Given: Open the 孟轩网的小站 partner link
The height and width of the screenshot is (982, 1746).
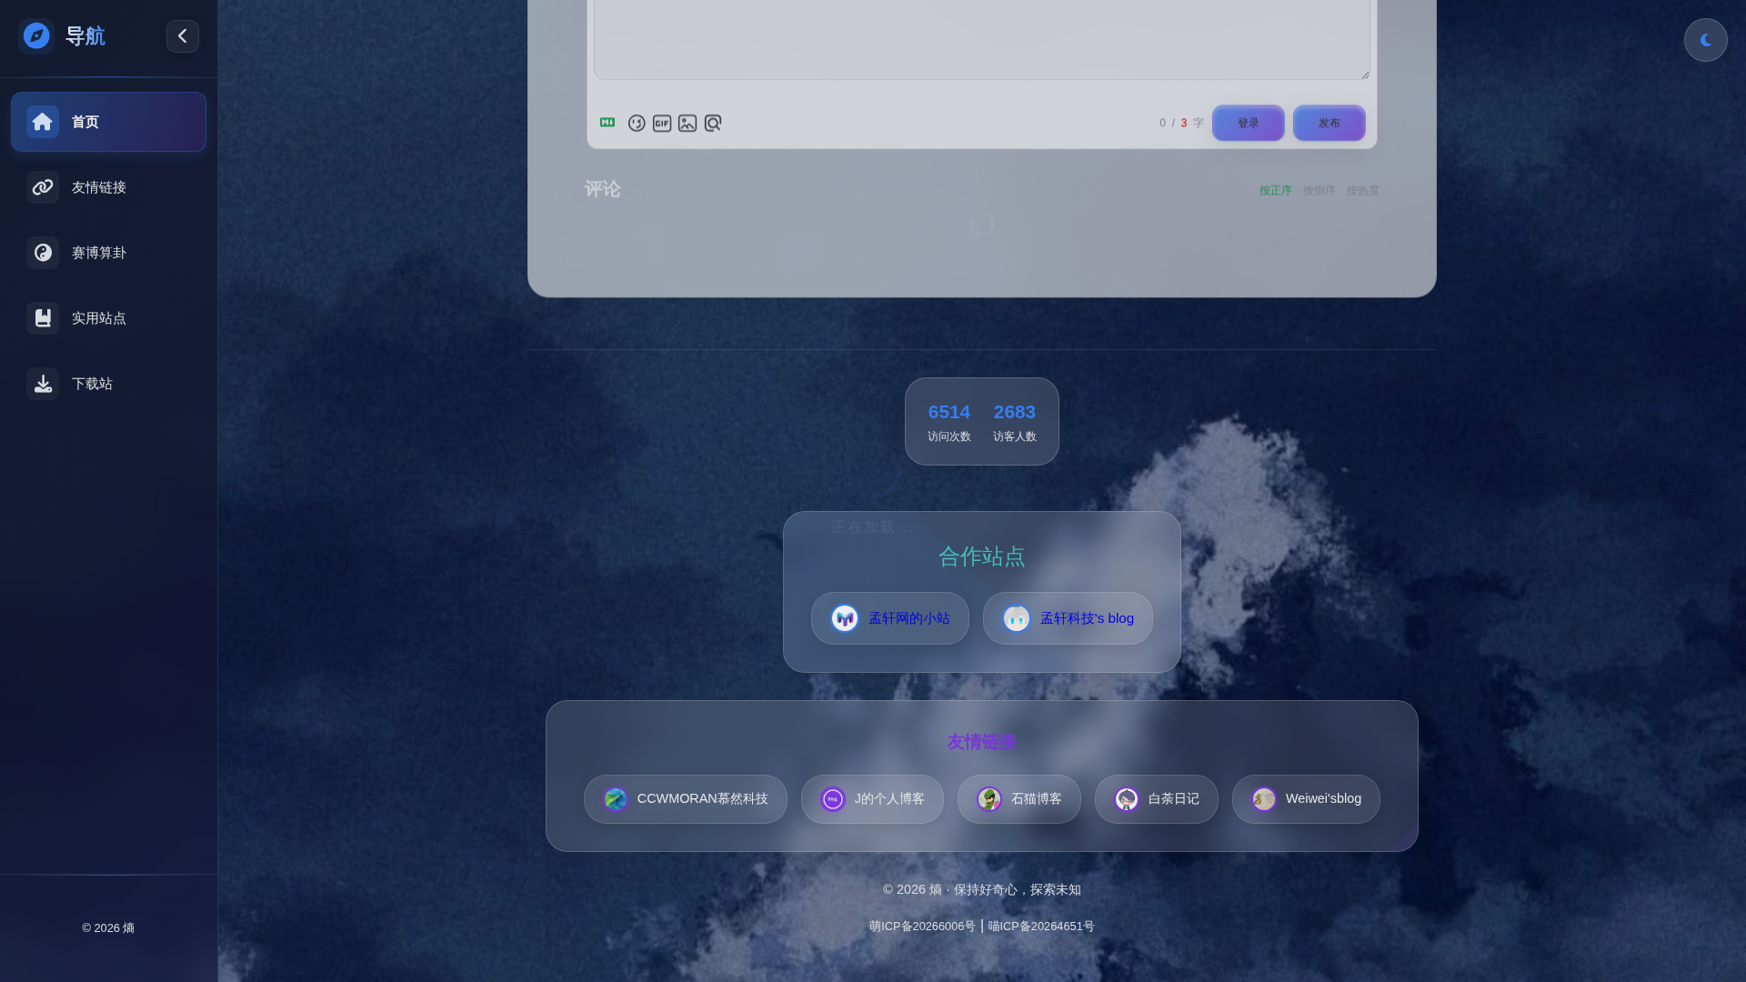Looking at the screenshot, I should 889,618.
